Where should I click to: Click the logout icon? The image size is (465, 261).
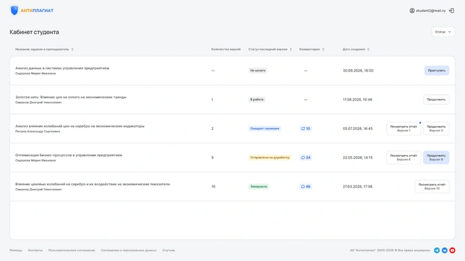click(452, 11)
